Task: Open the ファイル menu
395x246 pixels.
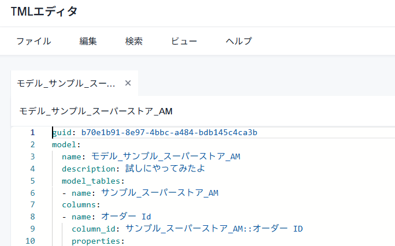Action: 33,41
